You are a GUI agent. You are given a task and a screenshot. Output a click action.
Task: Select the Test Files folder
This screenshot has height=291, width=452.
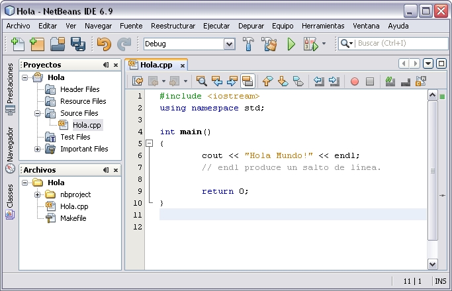point(75,137)
